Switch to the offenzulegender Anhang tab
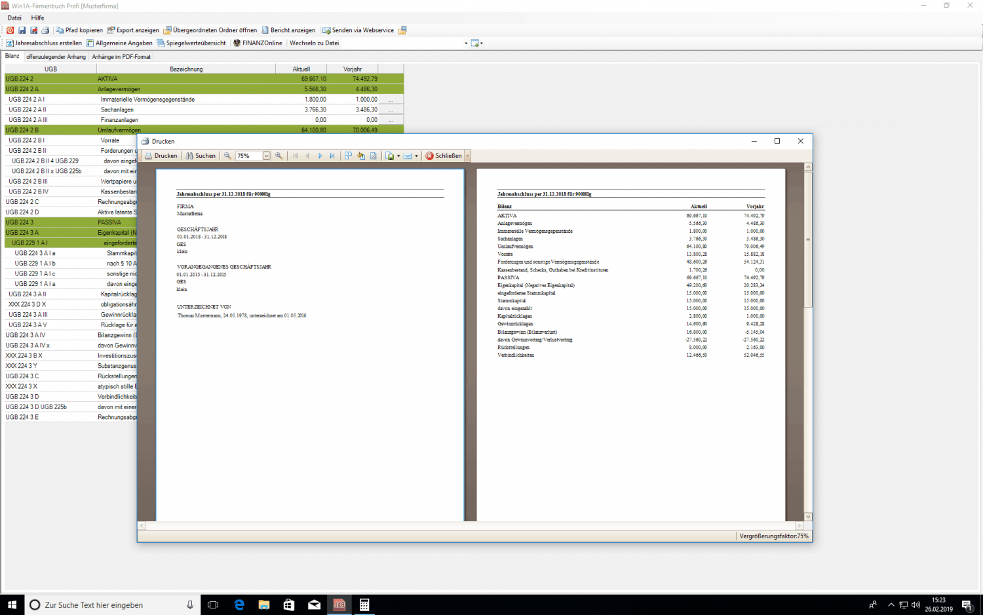983x615 pixels. click(56, 57)
